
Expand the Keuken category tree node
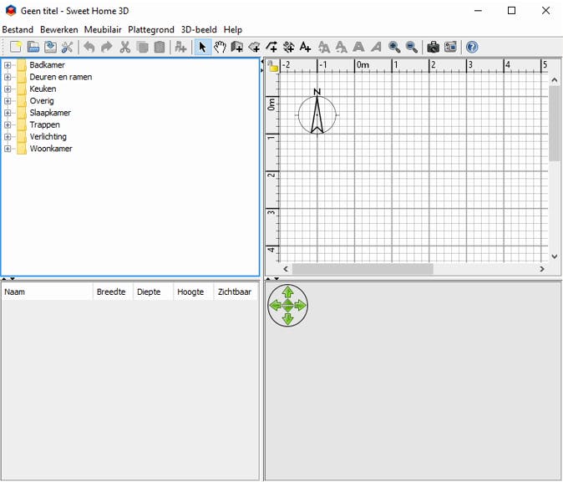8,89
